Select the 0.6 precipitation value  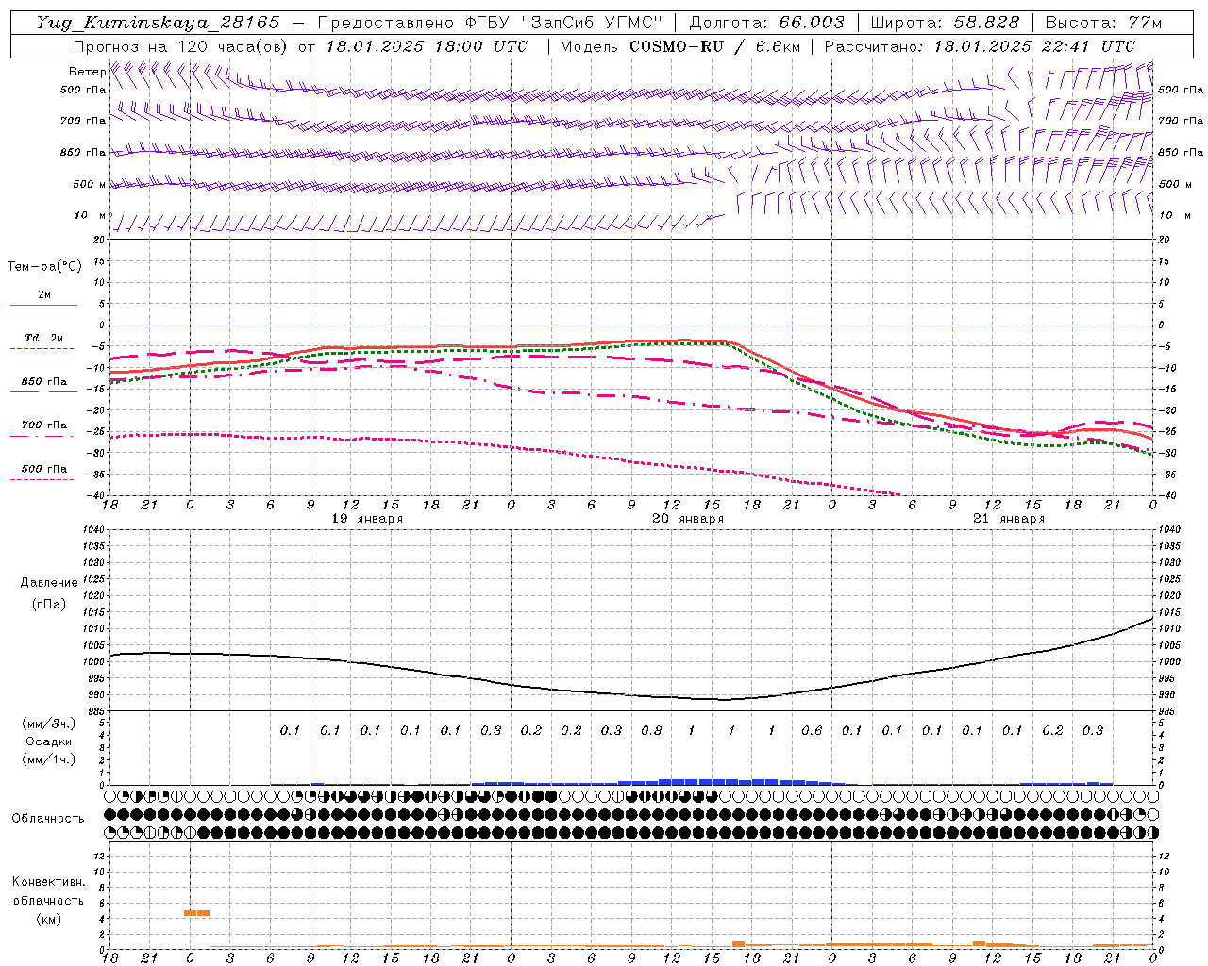point(812,730)
